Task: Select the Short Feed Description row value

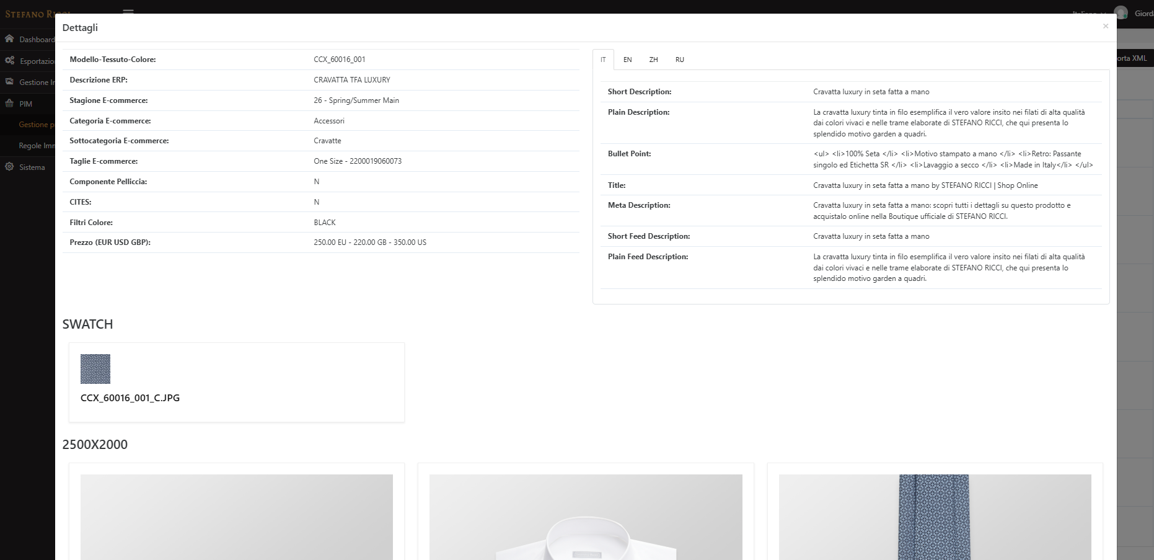Action: (x=871, y=236)
